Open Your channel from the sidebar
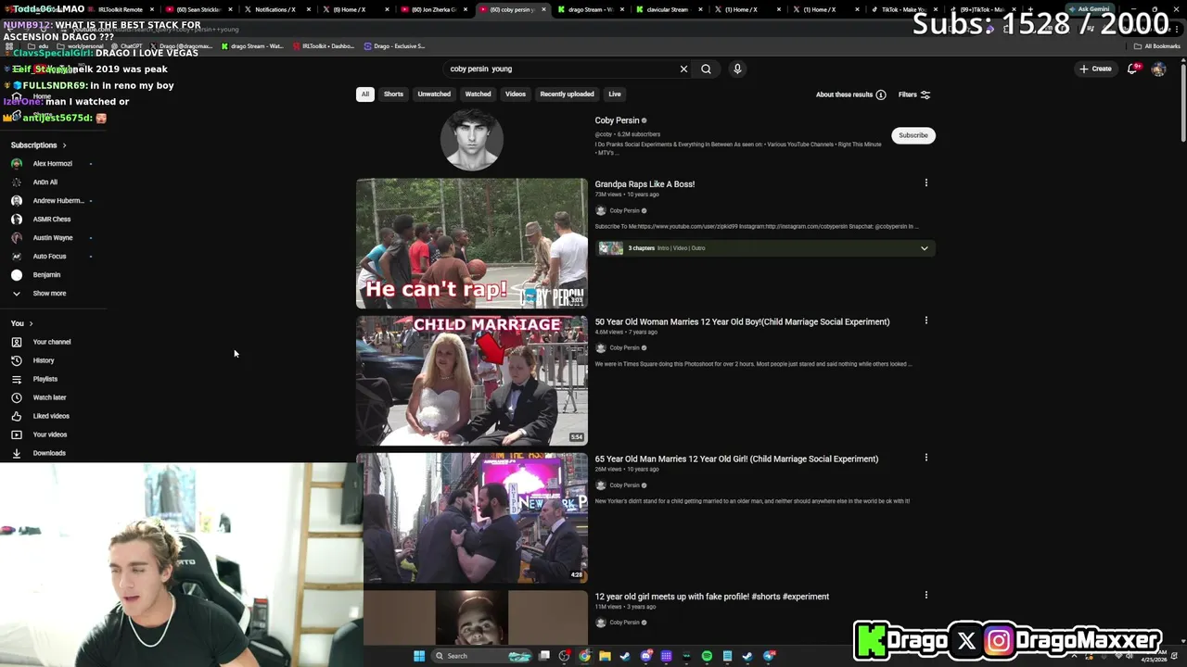This screenshot has height=667, width=1187. 52,342
